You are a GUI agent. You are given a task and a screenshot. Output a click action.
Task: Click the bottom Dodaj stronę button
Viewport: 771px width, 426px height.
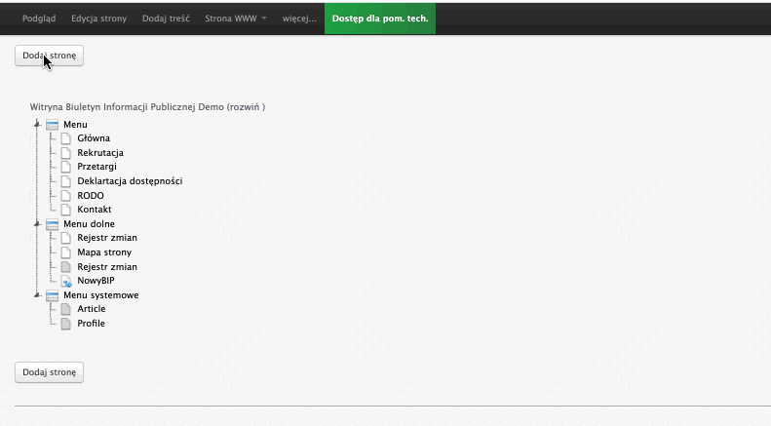[x=49, y=372]
